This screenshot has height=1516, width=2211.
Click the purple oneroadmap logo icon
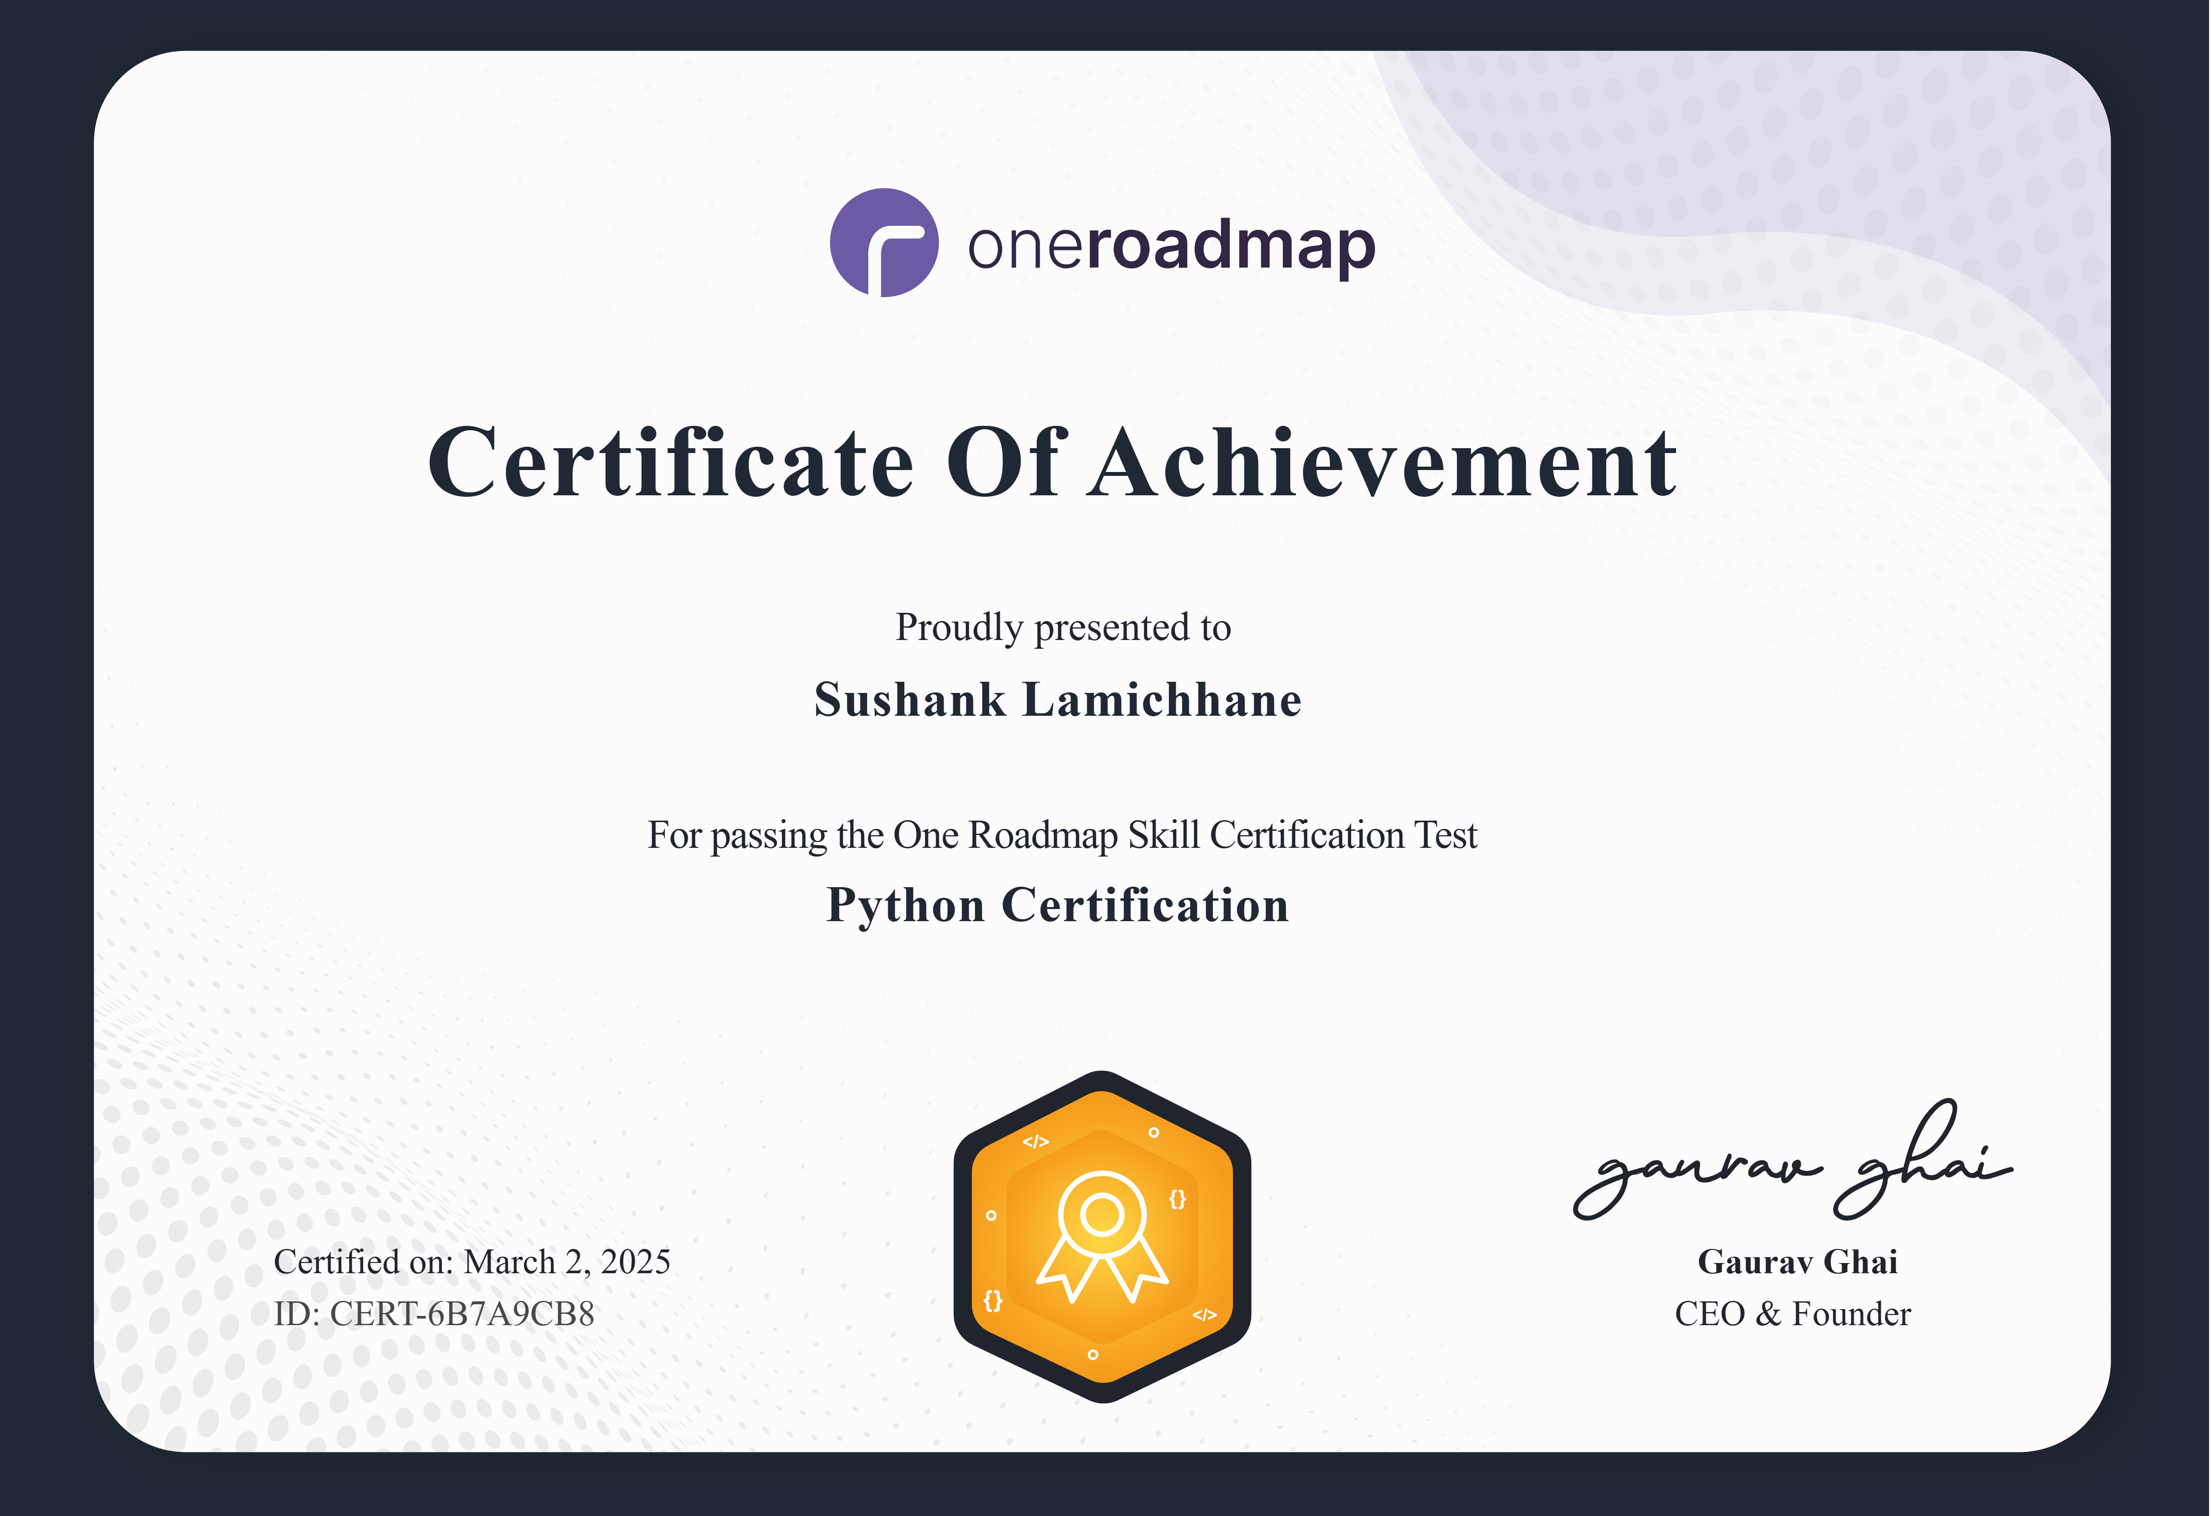pos(884,242)
